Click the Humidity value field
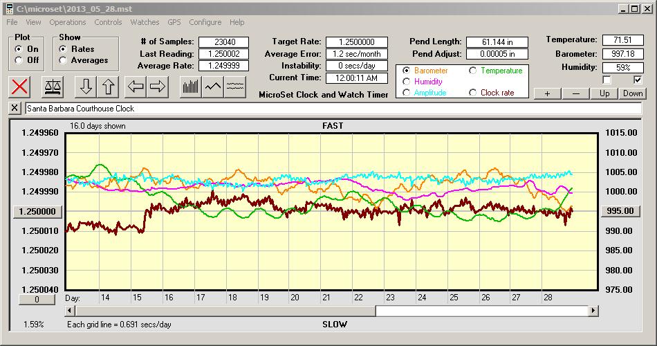This screenshot has height=346, width=657. tap(622, 68)
